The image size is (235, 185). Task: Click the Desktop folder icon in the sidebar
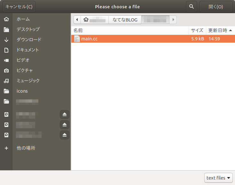pos(6,29)
